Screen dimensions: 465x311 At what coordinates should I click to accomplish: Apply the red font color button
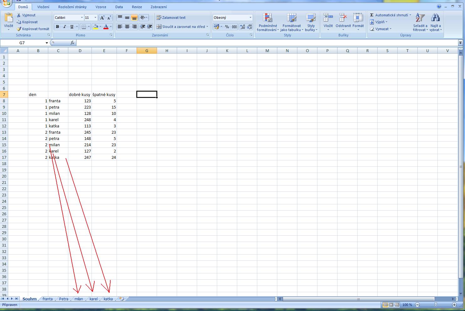[x=106, y=27]
